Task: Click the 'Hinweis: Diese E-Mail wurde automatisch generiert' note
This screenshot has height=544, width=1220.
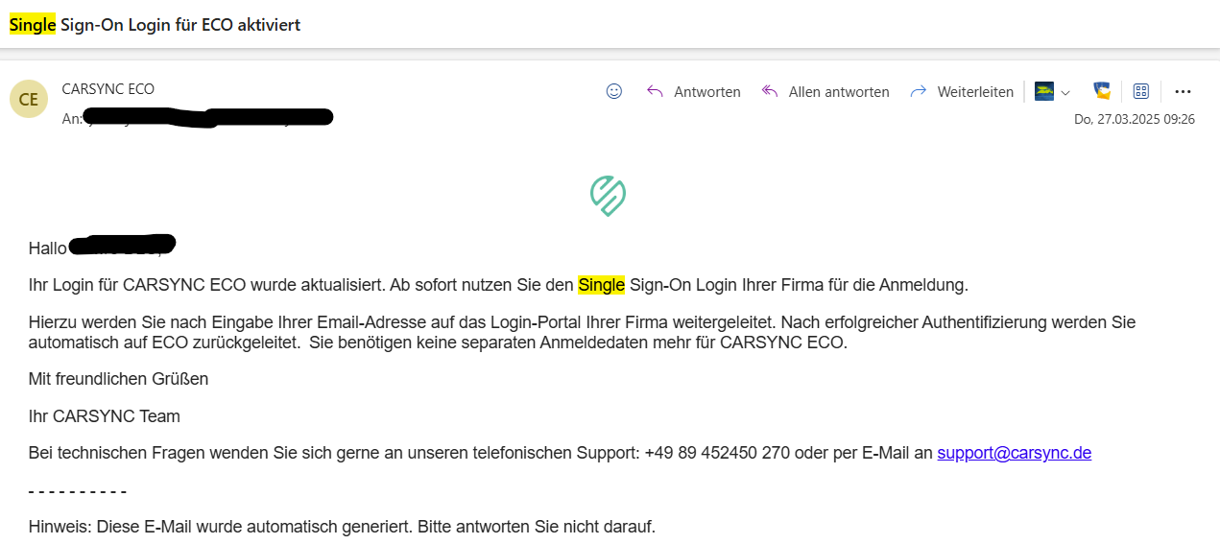Action: click(x=342, y=527)
